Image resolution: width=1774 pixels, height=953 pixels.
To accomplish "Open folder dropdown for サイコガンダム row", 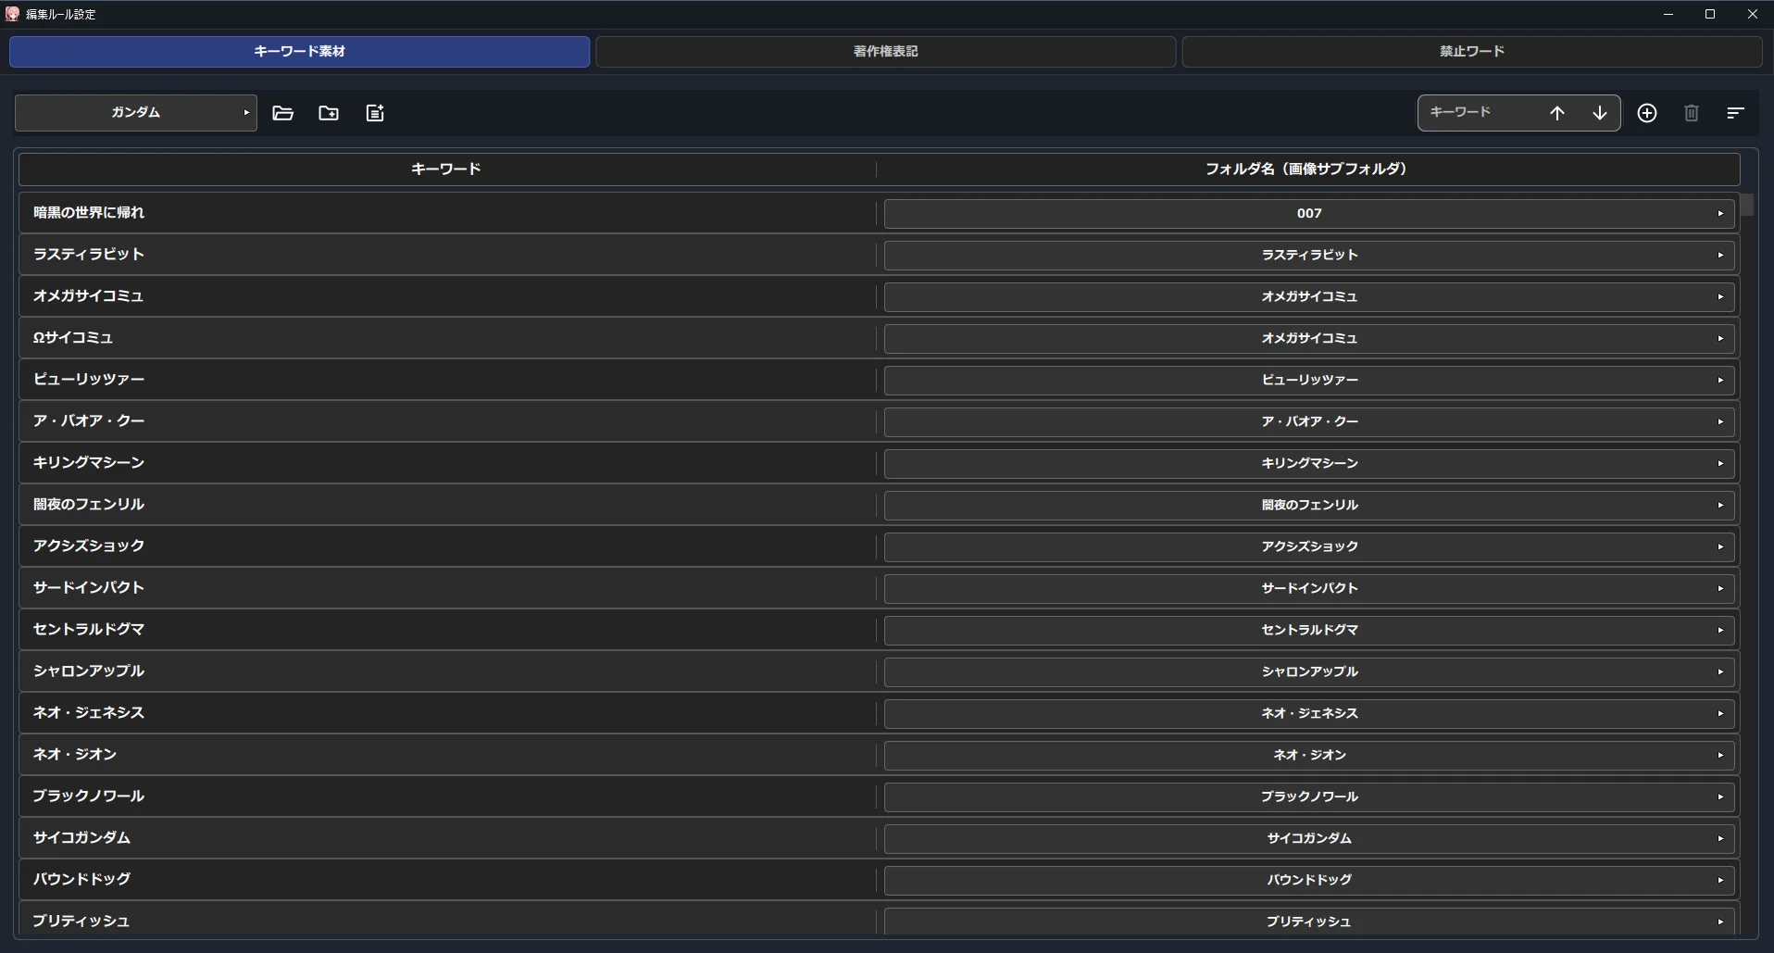I will pos(1309,839).
